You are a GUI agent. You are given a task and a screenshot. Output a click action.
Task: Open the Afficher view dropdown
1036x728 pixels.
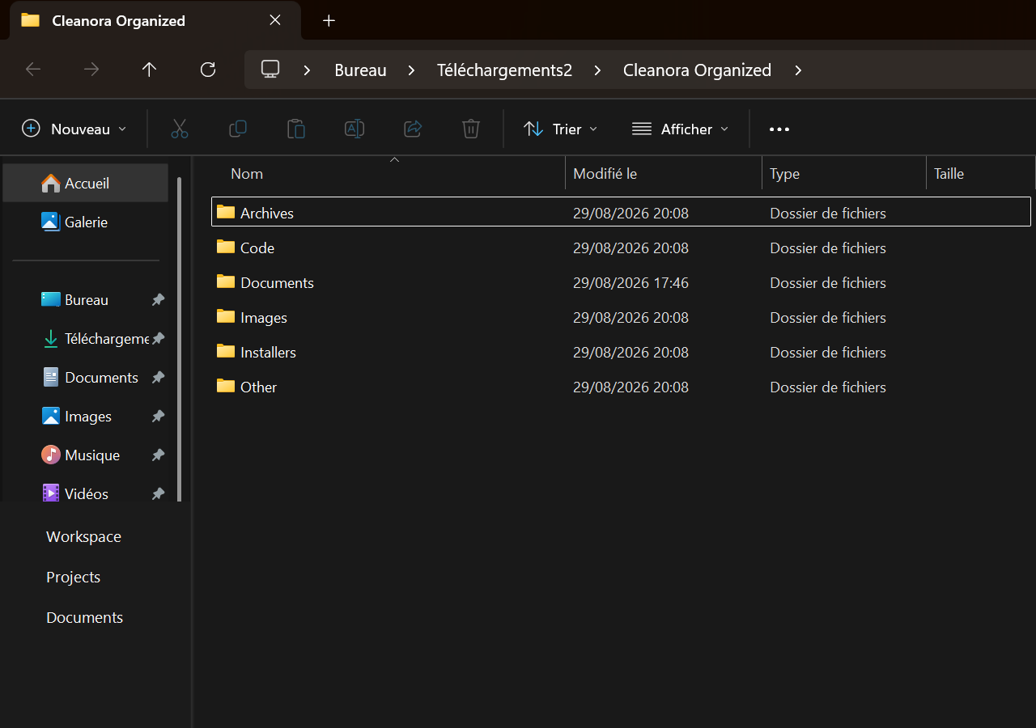[x=681, y=129]
